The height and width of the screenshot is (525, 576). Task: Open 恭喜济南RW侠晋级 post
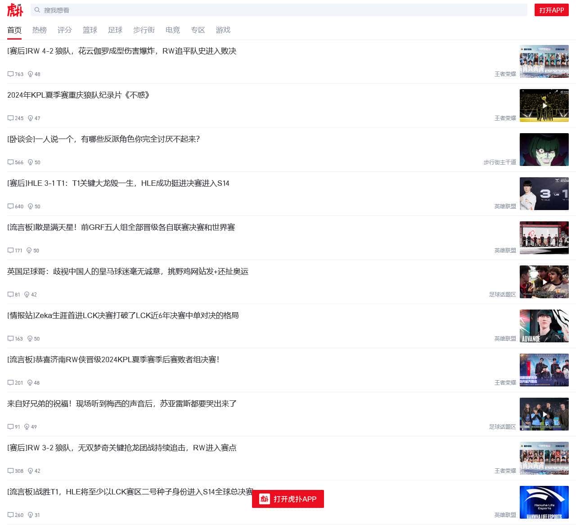coord(113,360)
